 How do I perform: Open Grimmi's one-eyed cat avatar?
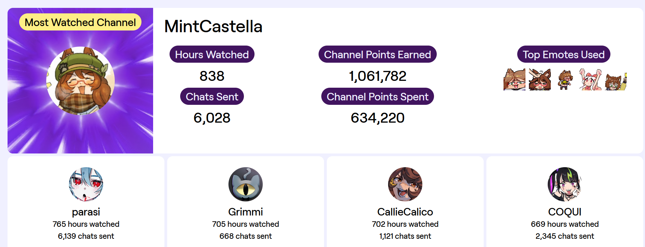coord(246,184)
